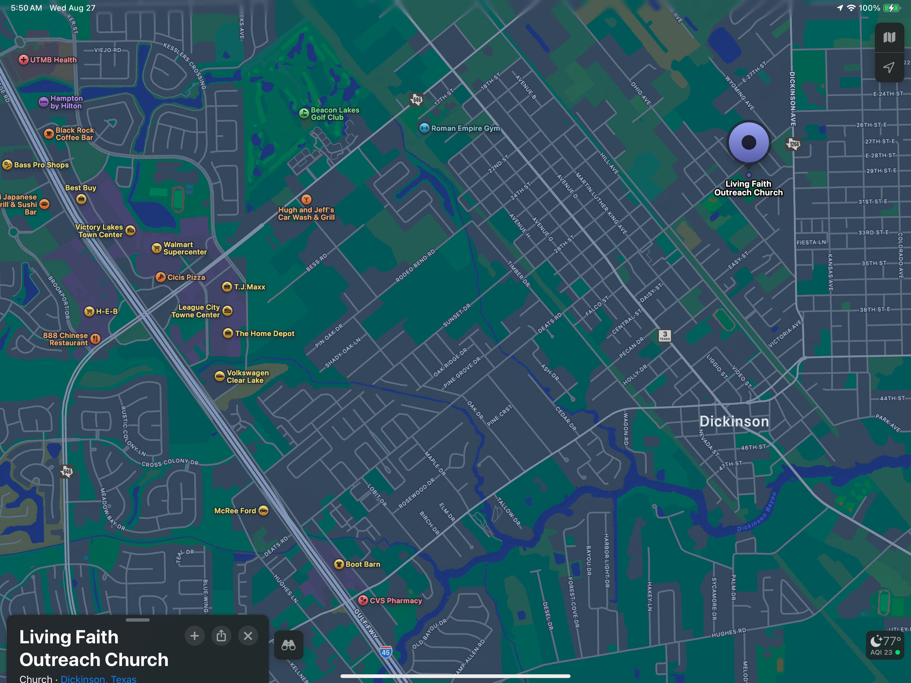Open the map mode selector button

[889, 37]
